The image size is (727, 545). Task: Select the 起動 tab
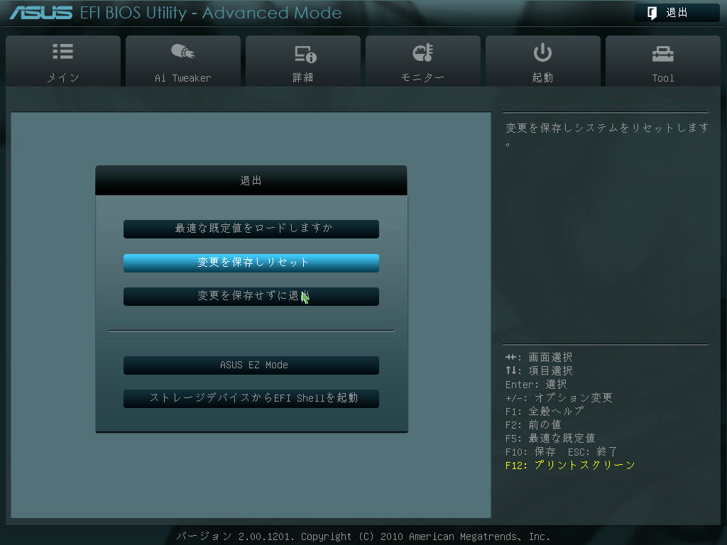click(542, 61)
